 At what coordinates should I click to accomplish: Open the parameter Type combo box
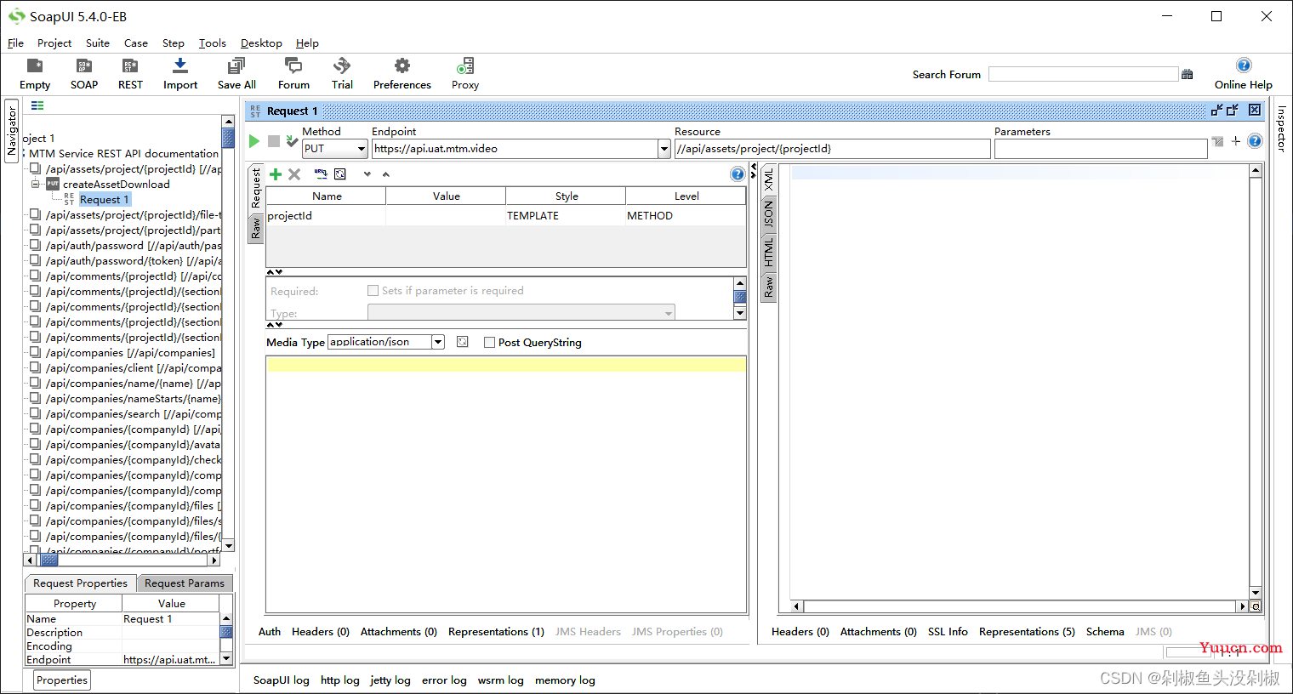[521, 312]
